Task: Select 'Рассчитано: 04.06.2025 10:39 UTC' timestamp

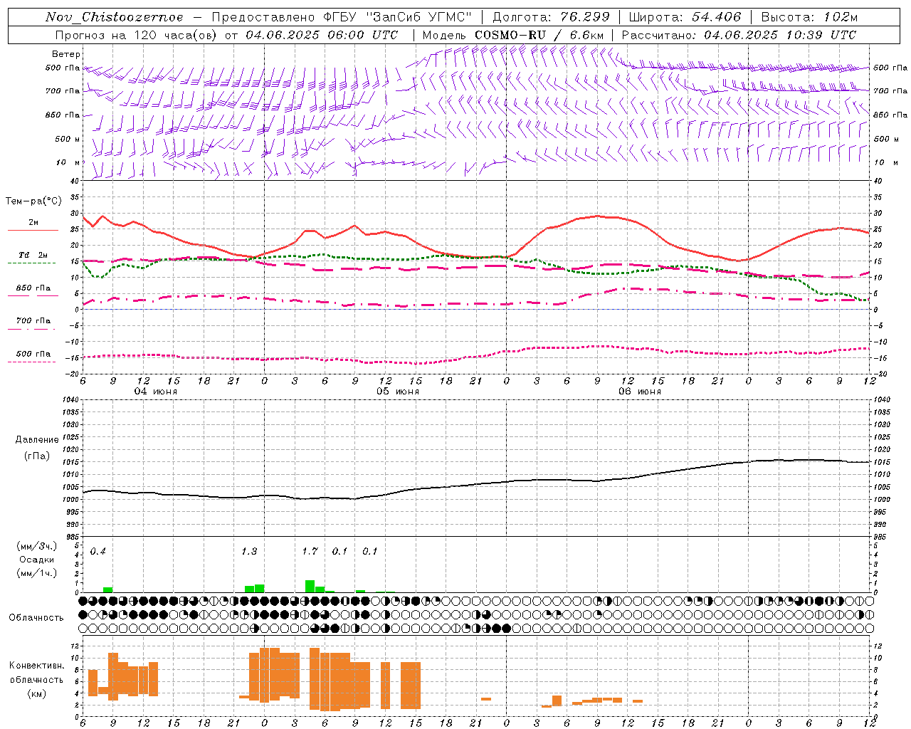Action: click(x=739, y=35)
